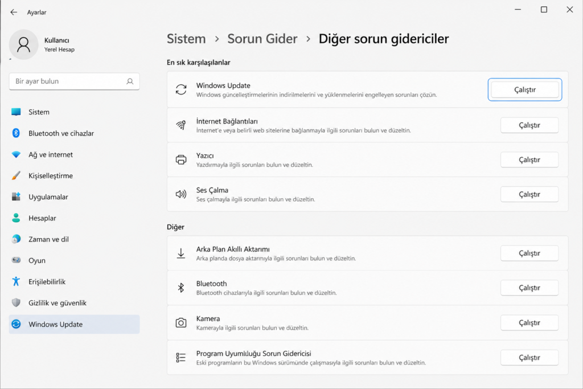The height and width of the screenshot is (389, 583).
Task: Click the user profile avatar icon
Action: [23, 44]
